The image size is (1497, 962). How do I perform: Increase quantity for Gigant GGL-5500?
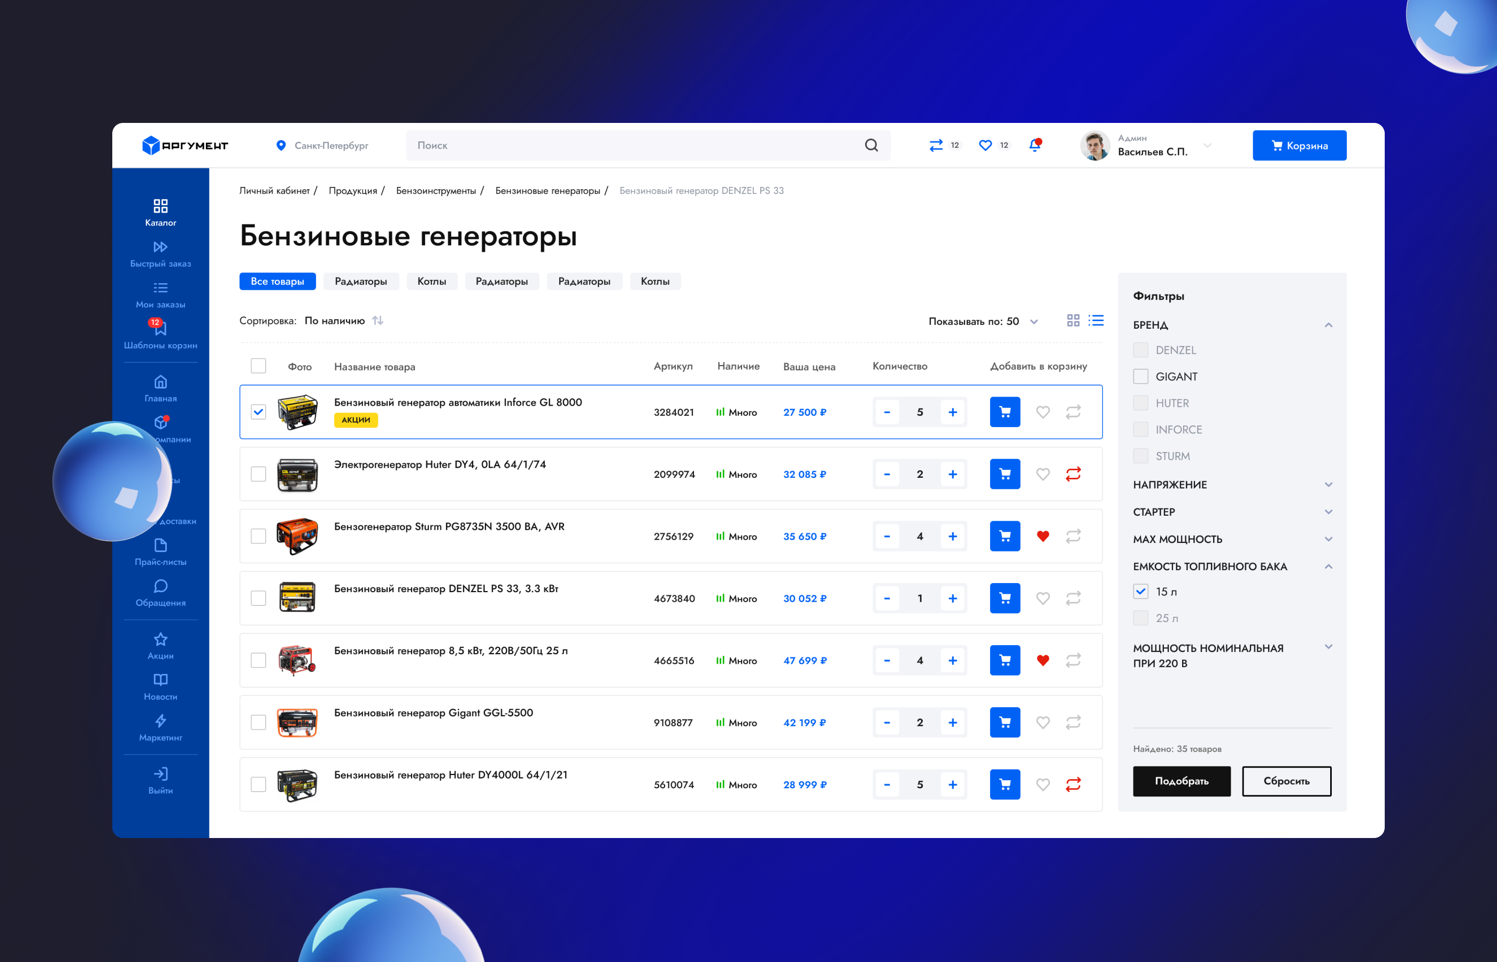pos(952,723)
